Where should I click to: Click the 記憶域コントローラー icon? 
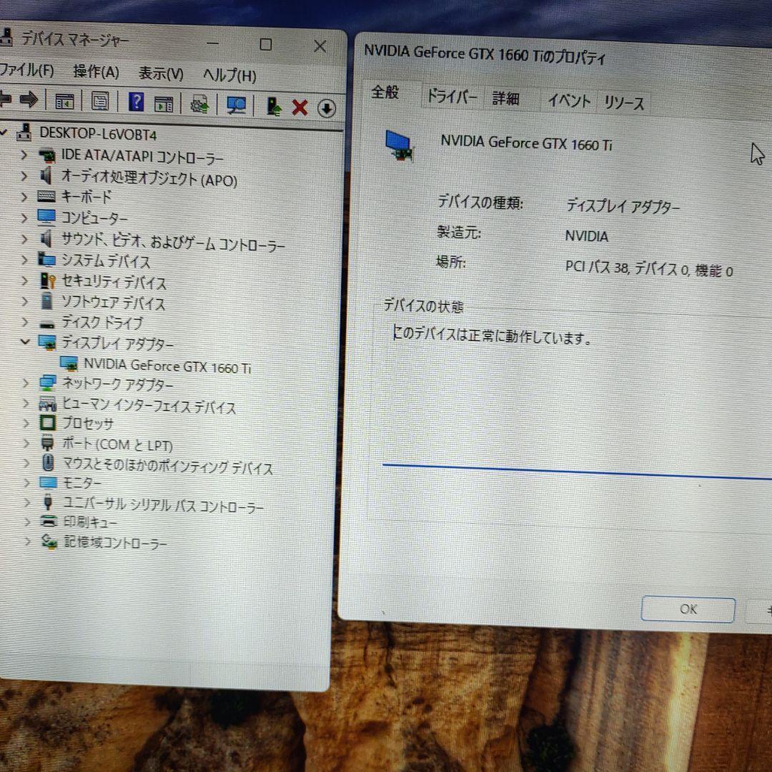coord(49,541)
